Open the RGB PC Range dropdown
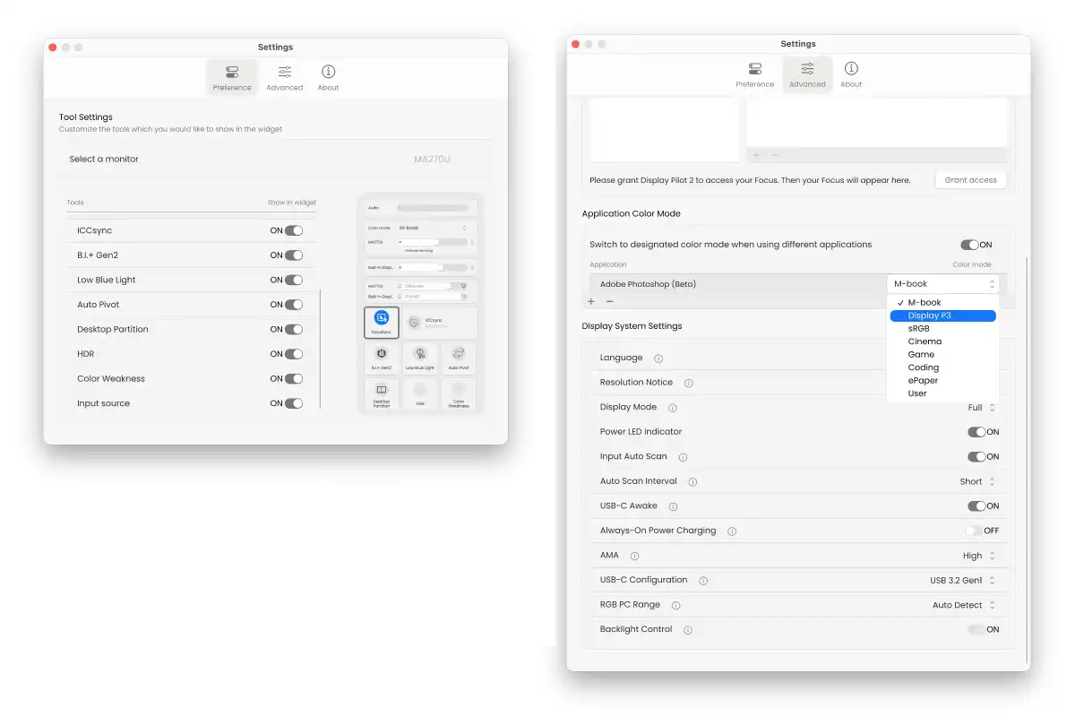Screen dimensions: 1075x717 pos(964,605)
